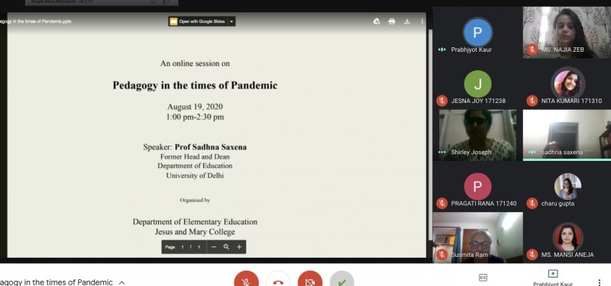Screen dimensions: 611x286
Task: Click slide heading Pedagogy in the times of Pandemic
Action: coord(195,85)
